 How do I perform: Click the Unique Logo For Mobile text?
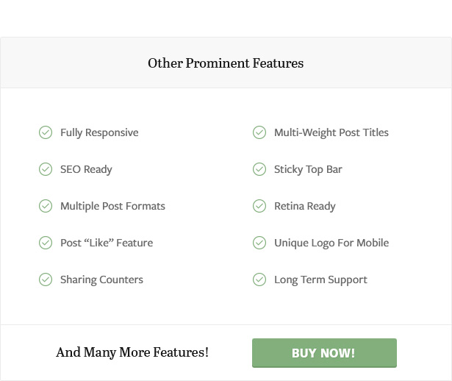[x=331, y=243]
